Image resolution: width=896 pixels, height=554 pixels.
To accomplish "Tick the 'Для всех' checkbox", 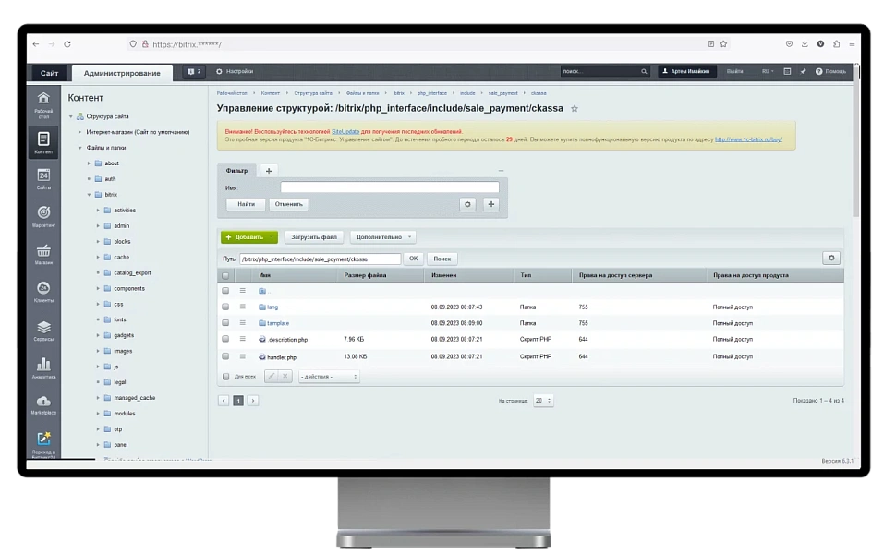I will [225, 377].
